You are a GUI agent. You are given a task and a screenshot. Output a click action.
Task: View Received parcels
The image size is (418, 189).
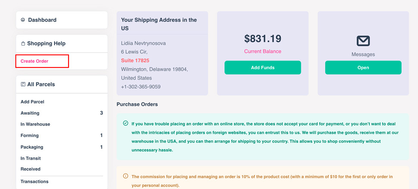click(31, 169)
